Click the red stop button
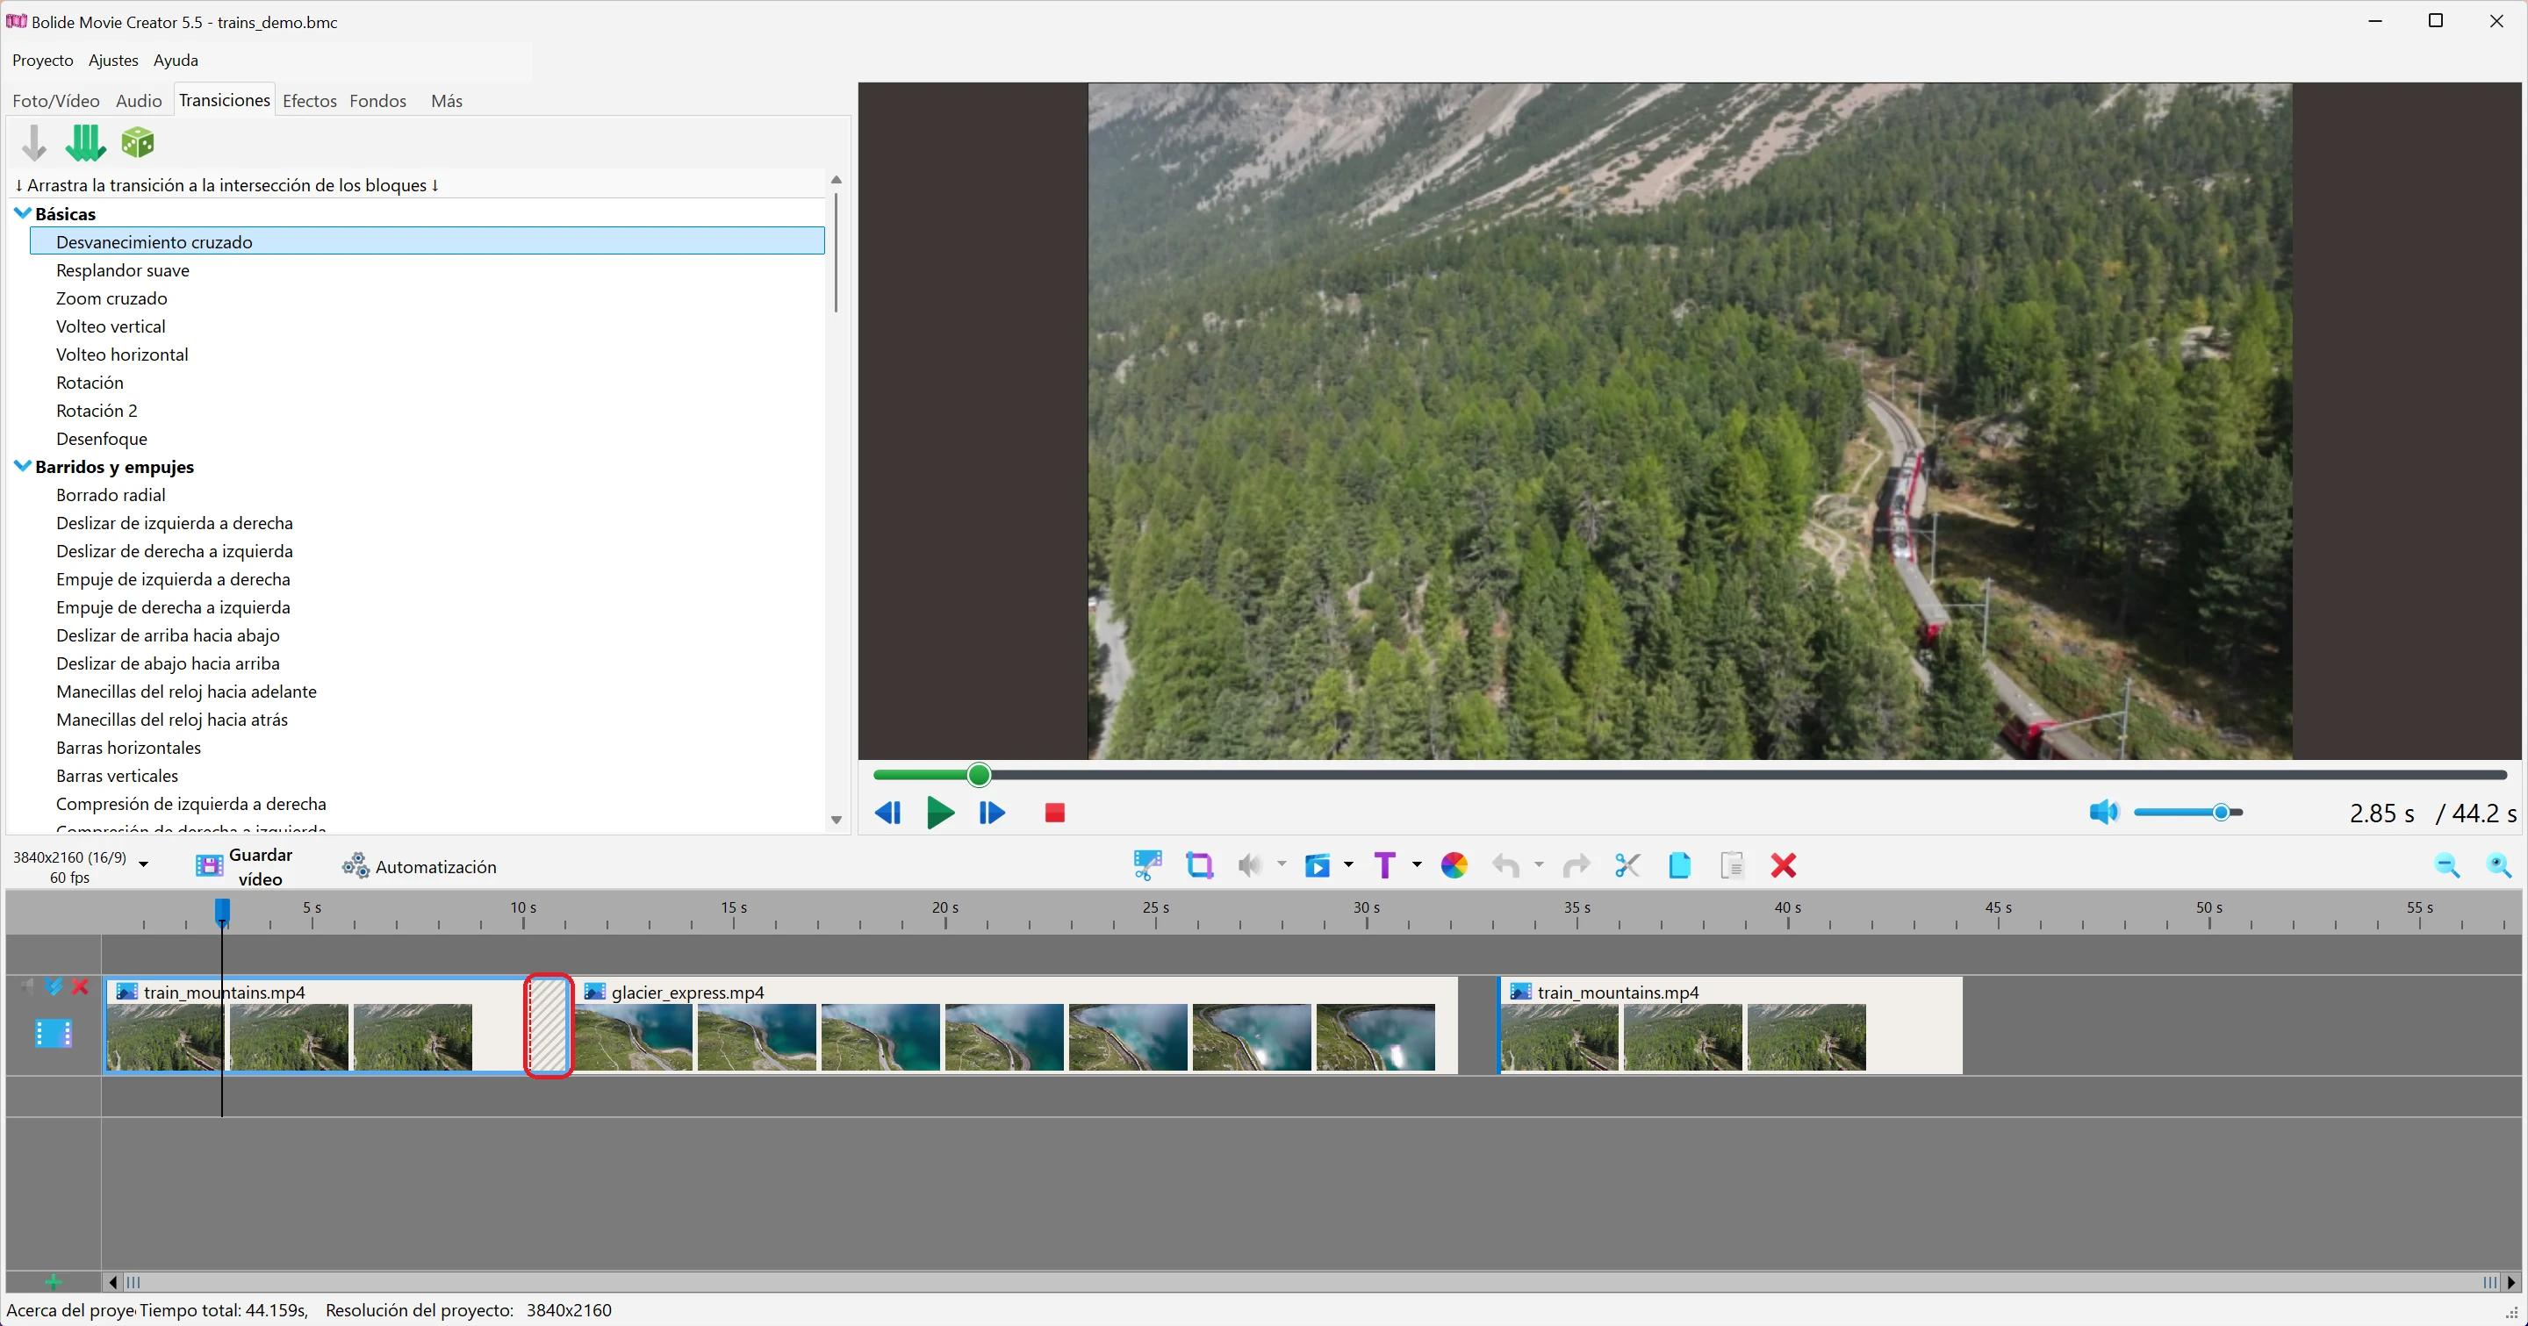This screenshot has width=2528, height=1326. (x=1054, y=812)
